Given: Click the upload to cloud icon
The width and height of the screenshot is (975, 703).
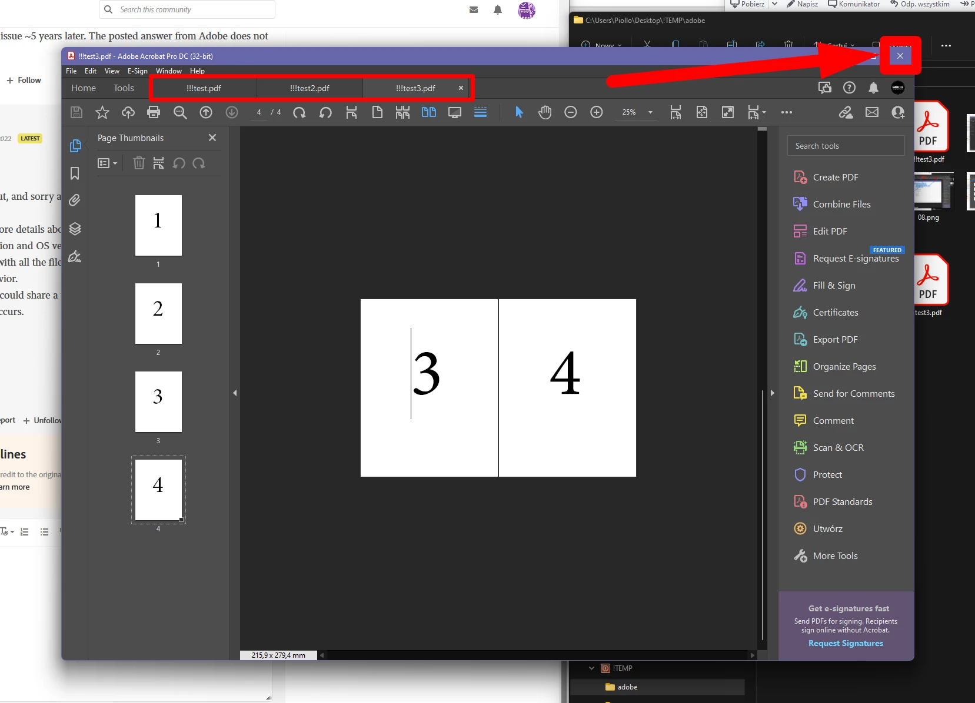Looking at the screenshot, I should (x=128, y=112).
